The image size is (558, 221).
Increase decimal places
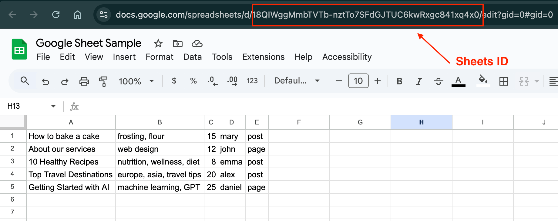pos(232,81)
